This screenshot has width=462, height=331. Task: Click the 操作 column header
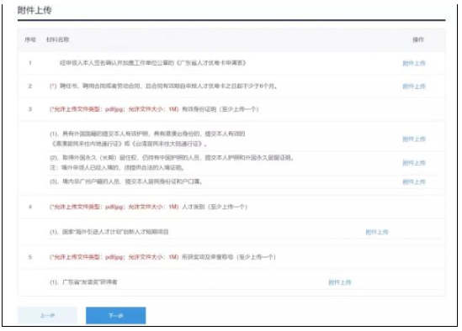click(418, 39)
